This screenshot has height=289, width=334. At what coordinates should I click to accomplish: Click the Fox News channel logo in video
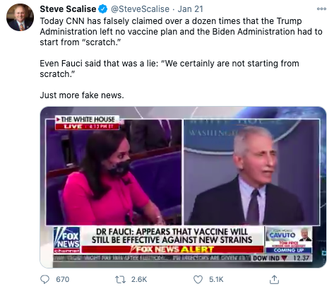[67, 240]
